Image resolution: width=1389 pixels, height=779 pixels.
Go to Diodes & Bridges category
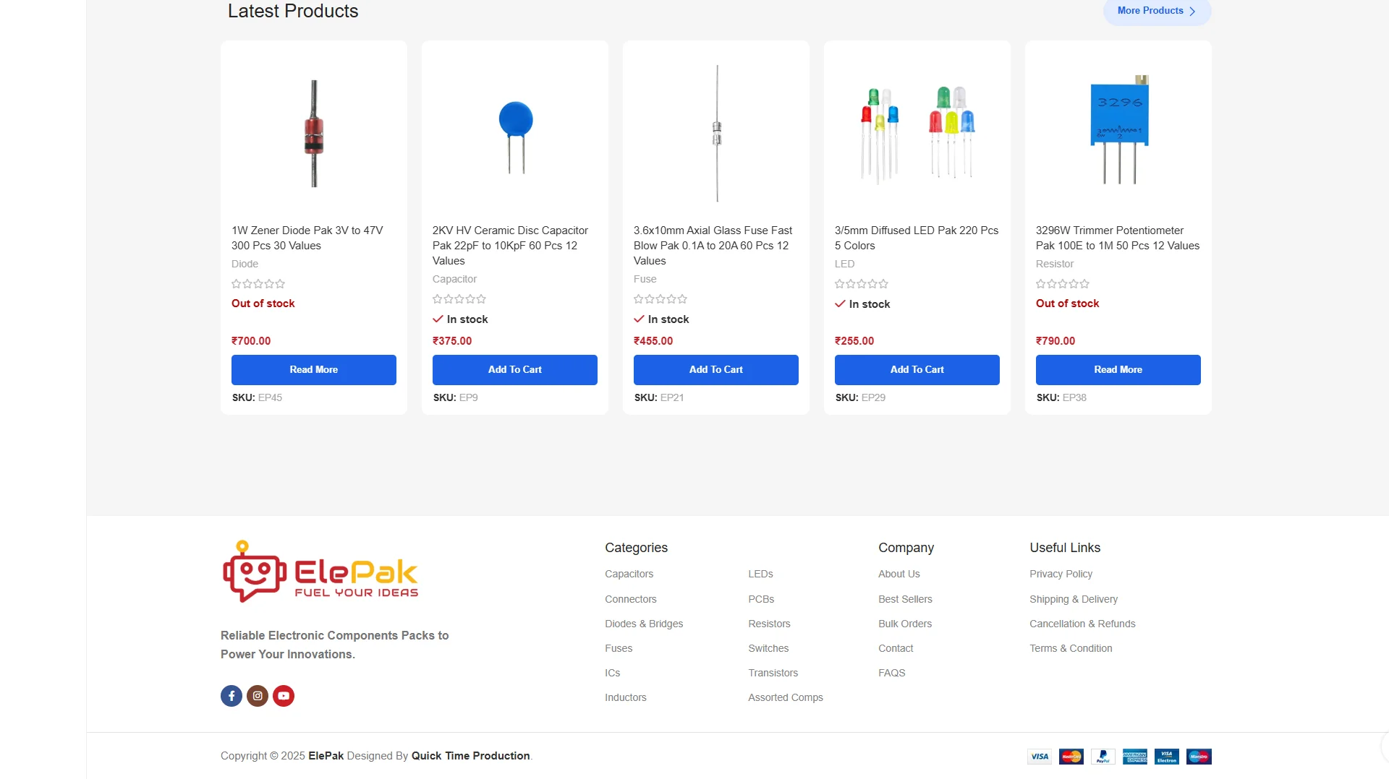coord(643,624)
